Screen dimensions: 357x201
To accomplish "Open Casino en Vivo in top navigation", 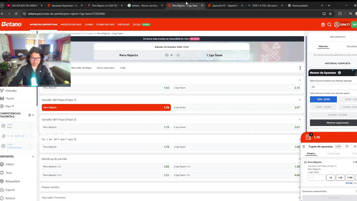I will [x=105, y=25].
